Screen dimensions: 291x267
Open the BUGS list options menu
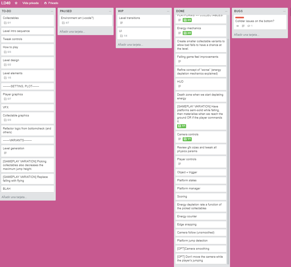284,11
